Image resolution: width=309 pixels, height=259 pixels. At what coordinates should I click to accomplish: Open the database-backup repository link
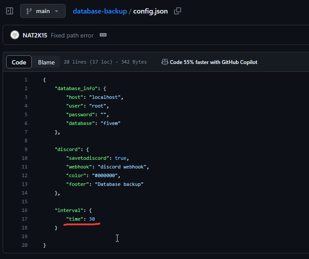coord(100,11)
